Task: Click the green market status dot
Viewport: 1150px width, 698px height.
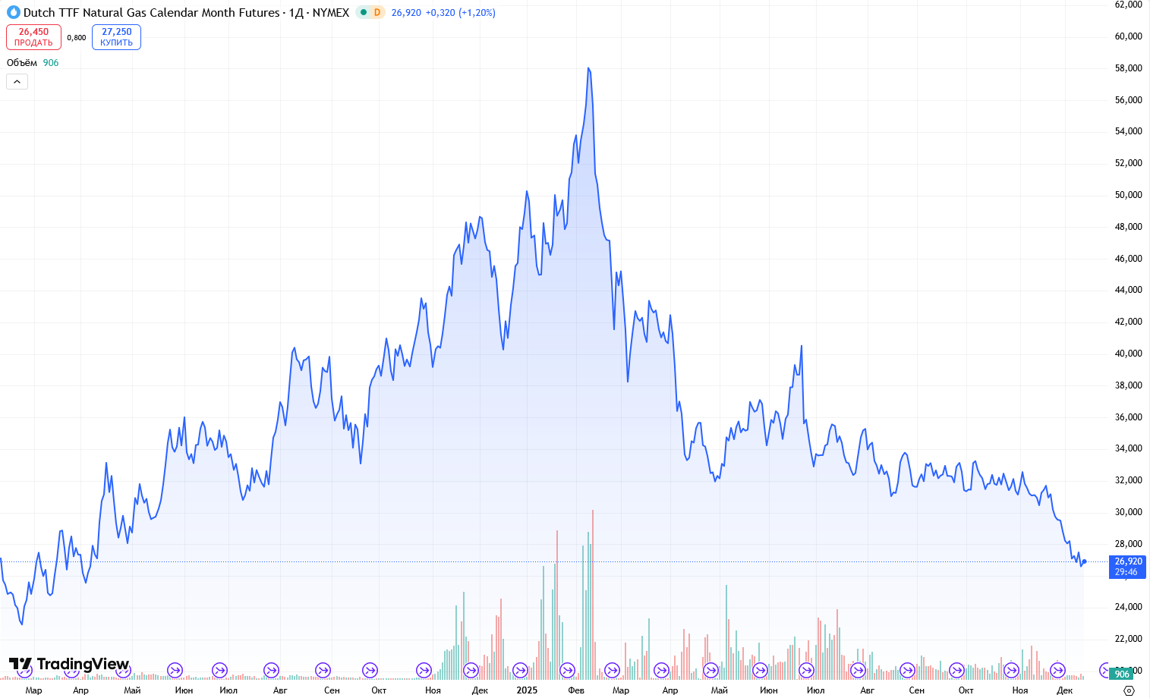Action: pyautogui.click(x=364, y=13)
